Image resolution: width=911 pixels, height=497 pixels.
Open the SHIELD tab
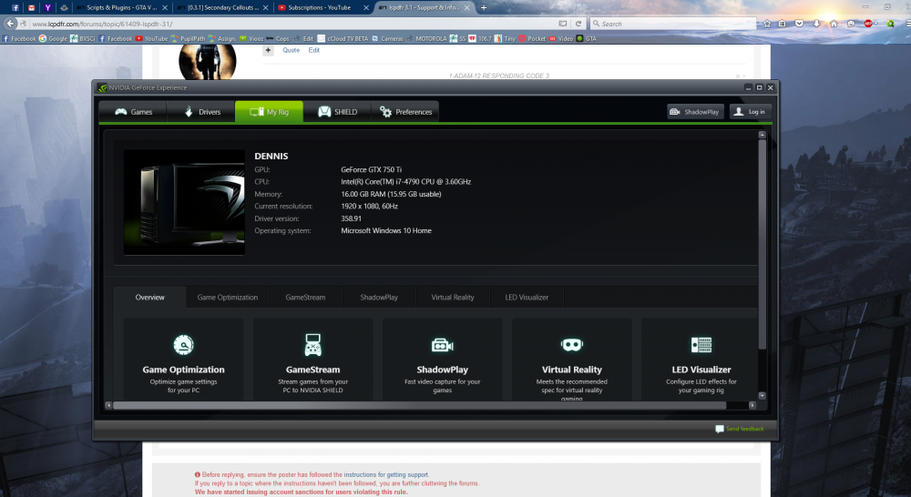tap(337, 111)
